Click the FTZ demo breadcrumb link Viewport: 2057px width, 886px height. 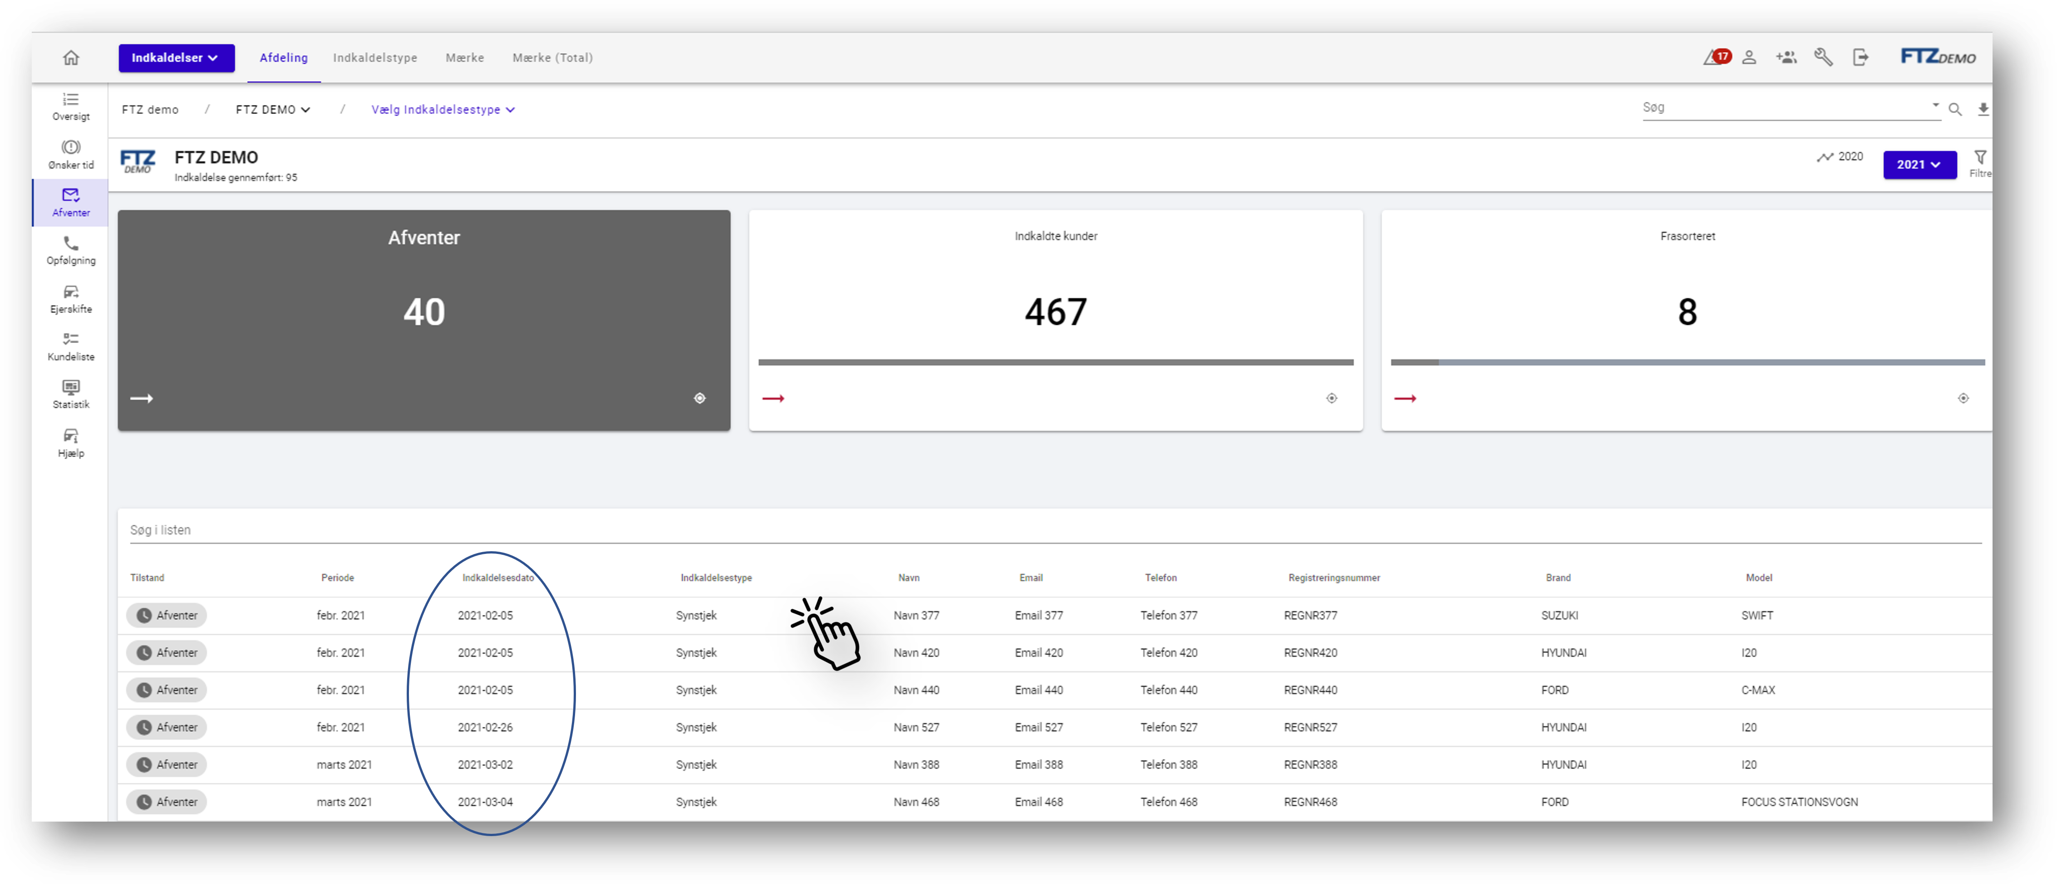pyautogui.click(x=150, y=109)
